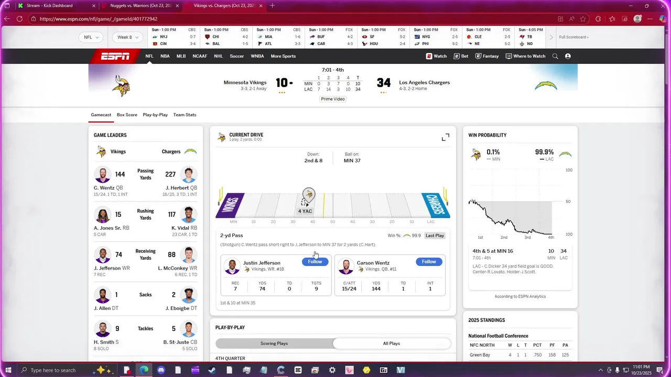The height and width of the screenshot is (377, 671).
Task: Click the Vikings helmet marker on the field
Action: coord(309,196)
